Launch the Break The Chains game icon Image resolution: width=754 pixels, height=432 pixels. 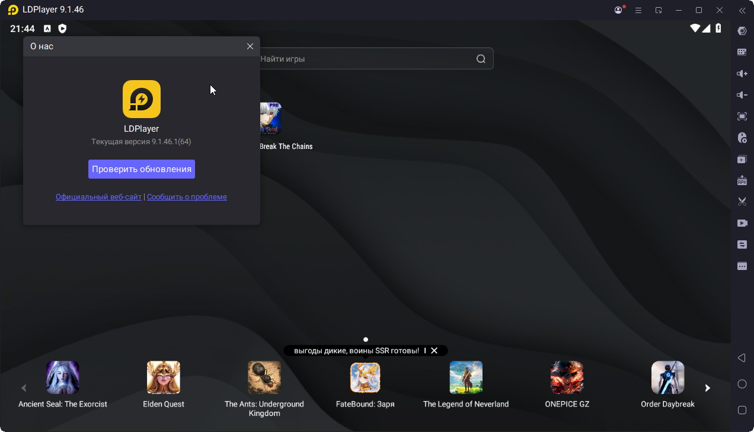[x=271, y=119]
